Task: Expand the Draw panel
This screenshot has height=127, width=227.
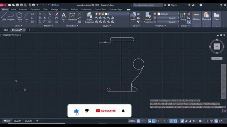Action: 19,26
